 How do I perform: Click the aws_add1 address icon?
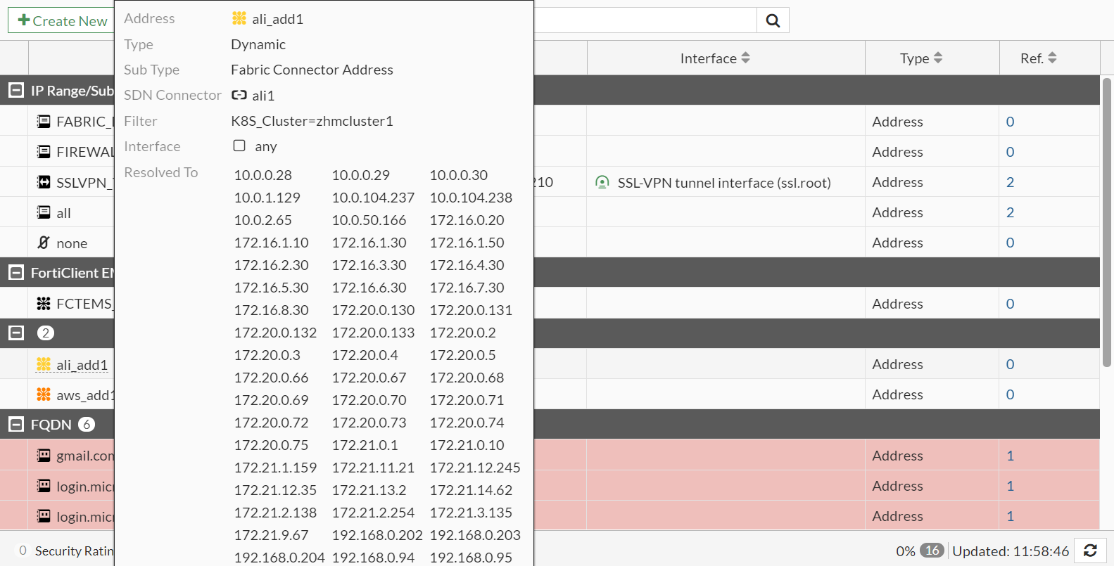point(44,394)
